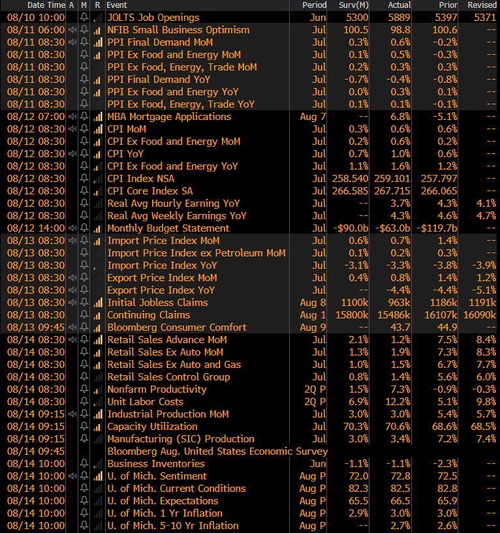
Task: Select the Event column header
Action: click(117, 5)
